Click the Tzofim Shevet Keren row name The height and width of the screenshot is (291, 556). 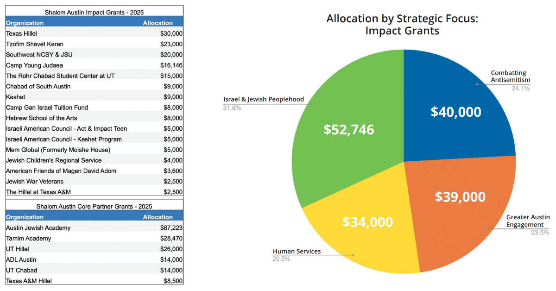pyautogui.click(x=35, y=44)
